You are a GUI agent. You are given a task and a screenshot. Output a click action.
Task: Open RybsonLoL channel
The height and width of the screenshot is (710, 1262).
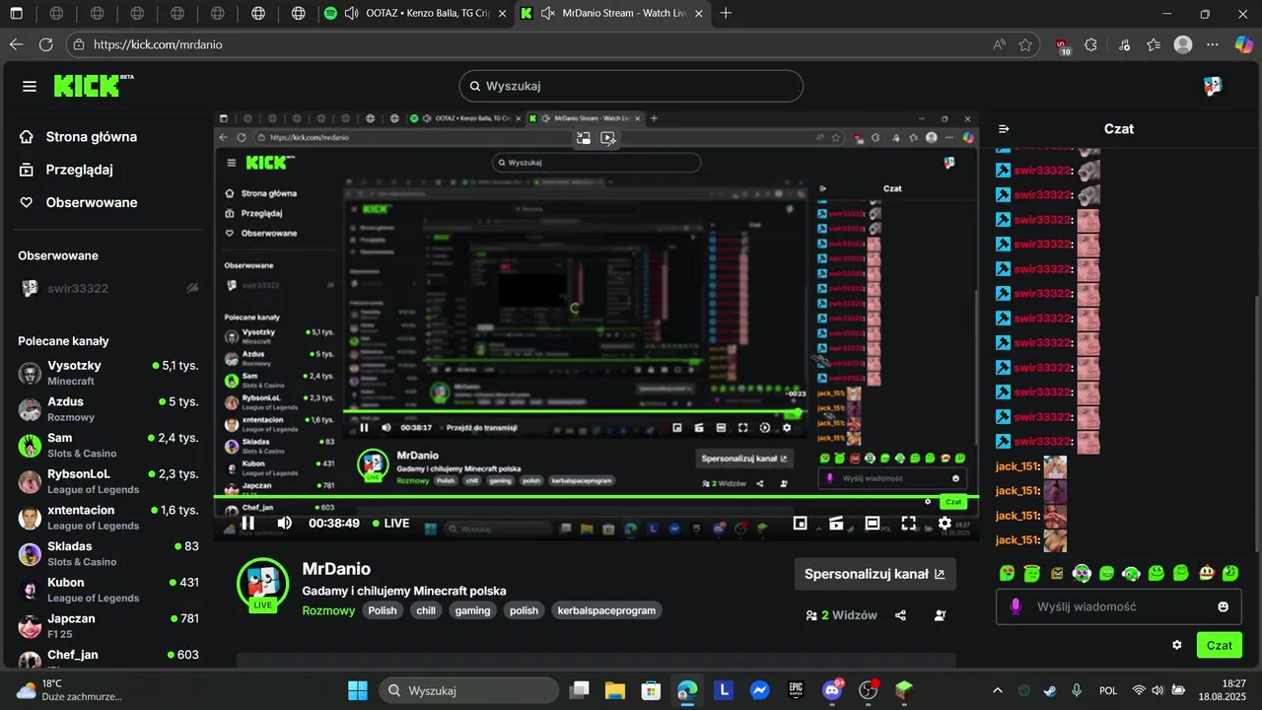(108, 481)
